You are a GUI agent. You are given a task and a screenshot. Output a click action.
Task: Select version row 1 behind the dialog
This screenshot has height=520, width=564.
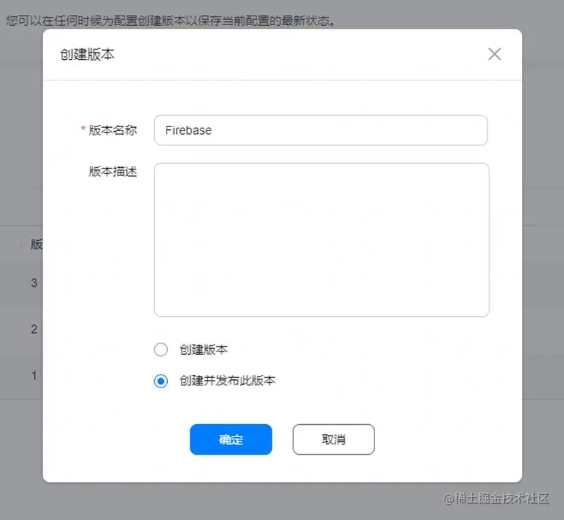(34, 376)
